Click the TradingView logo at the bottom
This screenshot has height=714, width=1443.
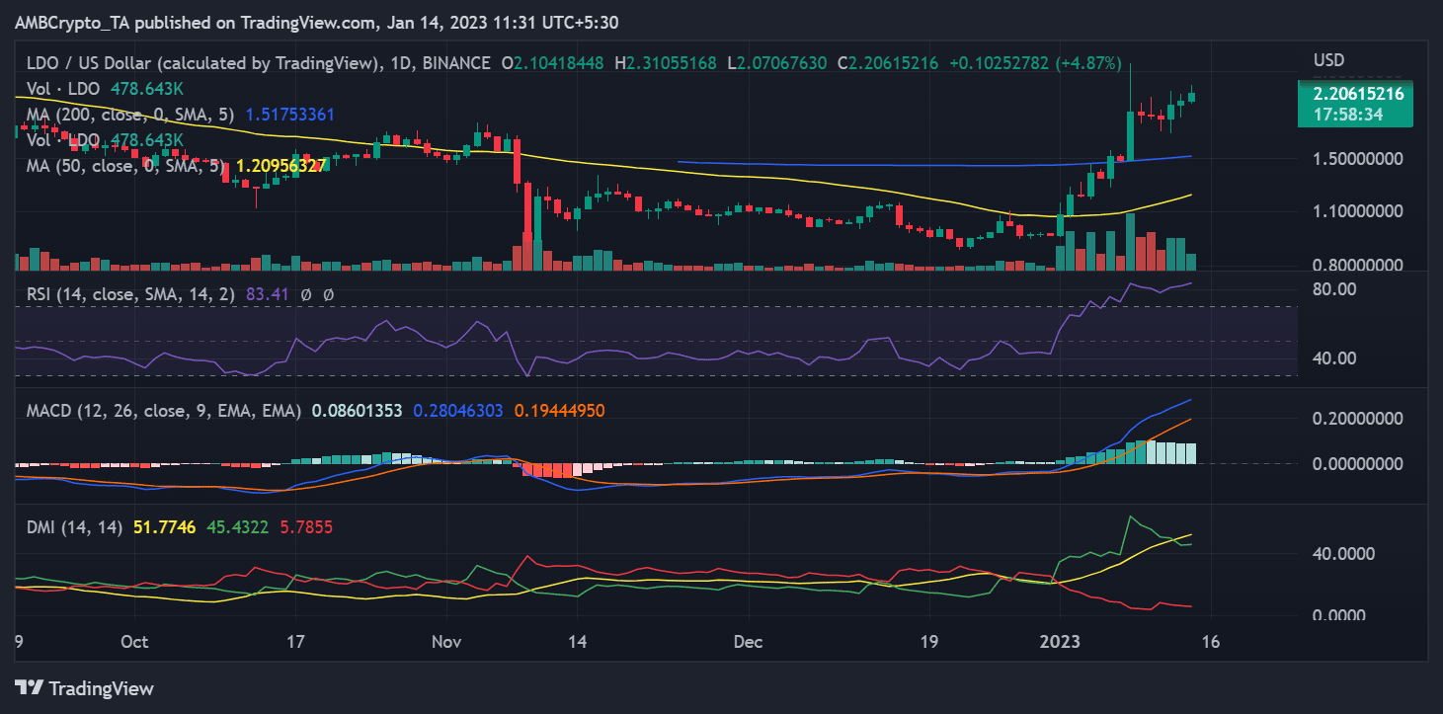[85, 688]
